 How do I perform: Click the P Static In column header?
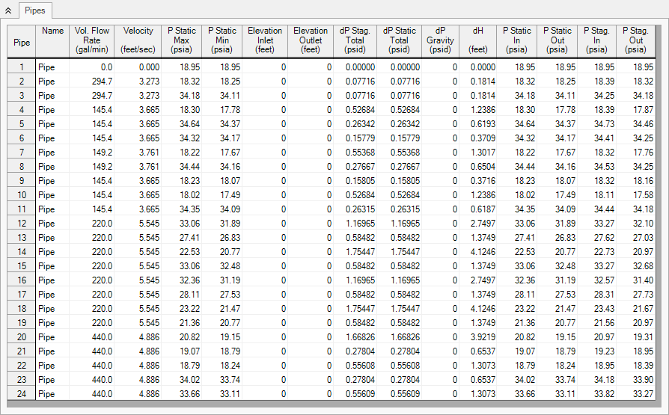click(x=516, y=40)
